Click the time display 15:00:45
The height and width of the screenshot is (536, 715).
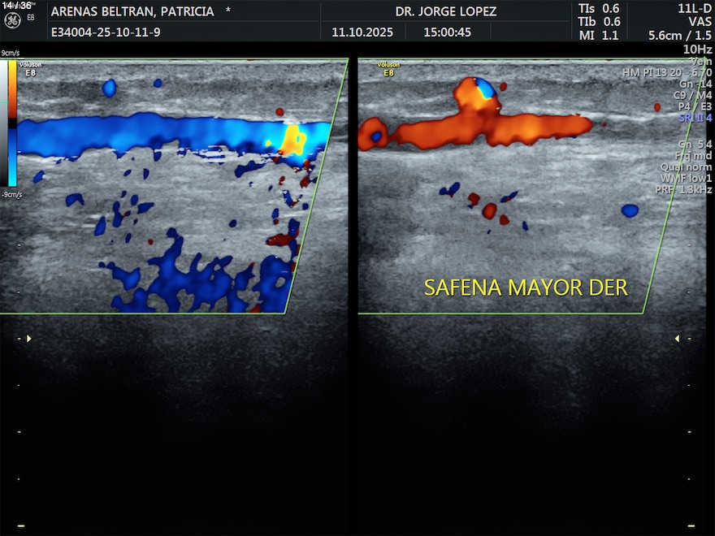(447, 32)
